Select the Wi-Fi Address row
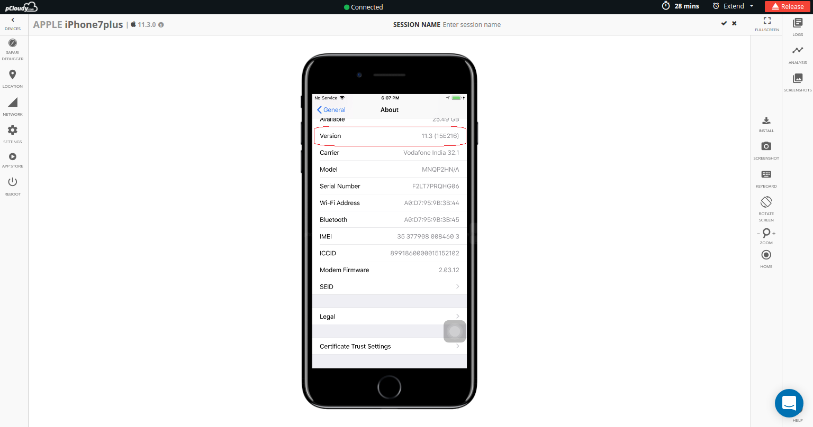813x427 pixels. pyautogui.click(x=390, y=203)
